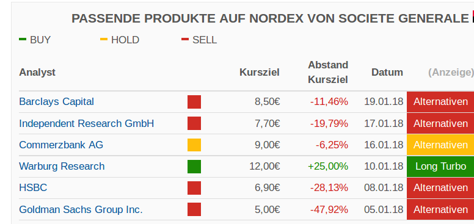Image resolution: width=474 pixels, height=224 pixels.
Task: Click the yellow HOLD legend marker
Action: [x=104, y=39]
